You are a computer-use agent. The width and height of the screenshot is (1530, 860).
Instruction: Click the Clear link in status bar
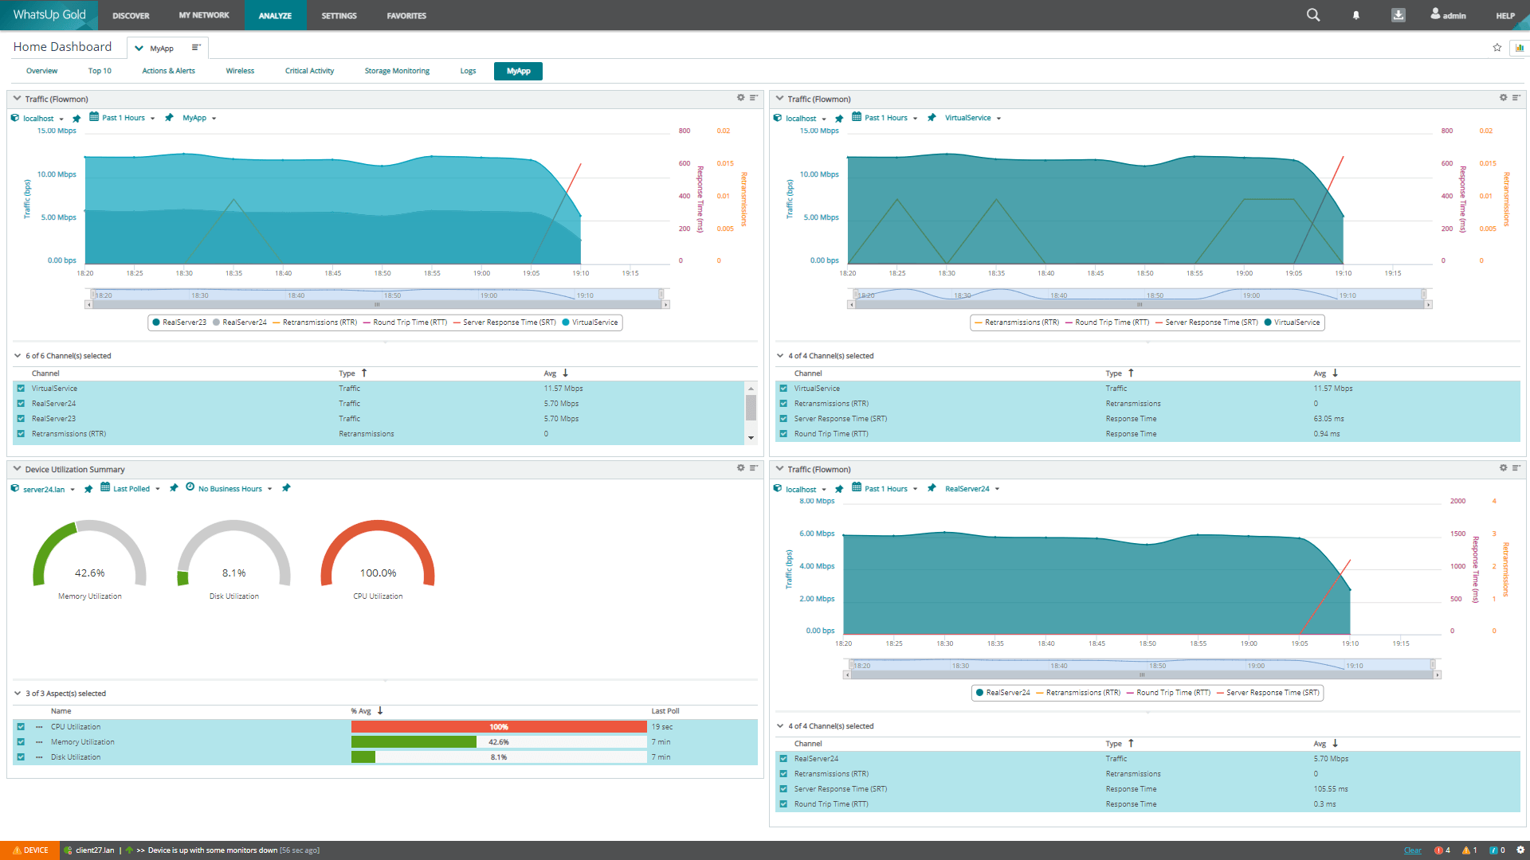point(1412,850)
